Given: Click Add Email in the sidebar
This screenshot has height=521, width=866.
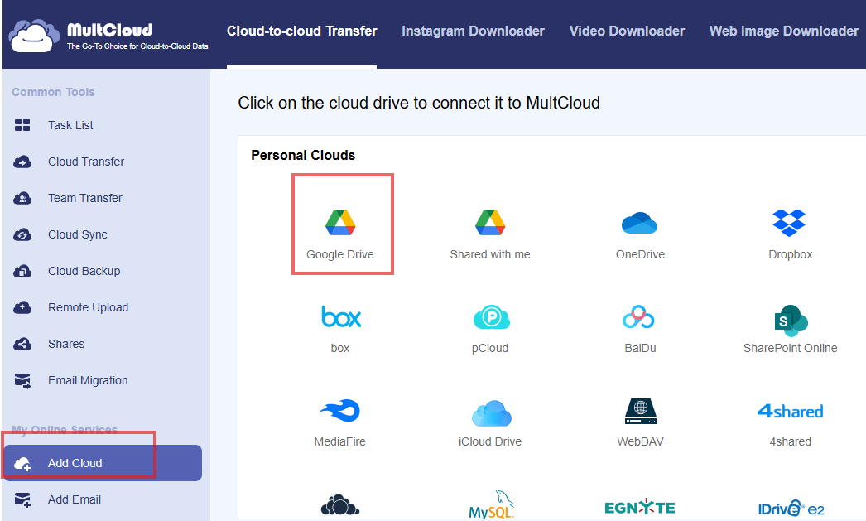Looking at the screenshot, I should [x=75, y=499].
